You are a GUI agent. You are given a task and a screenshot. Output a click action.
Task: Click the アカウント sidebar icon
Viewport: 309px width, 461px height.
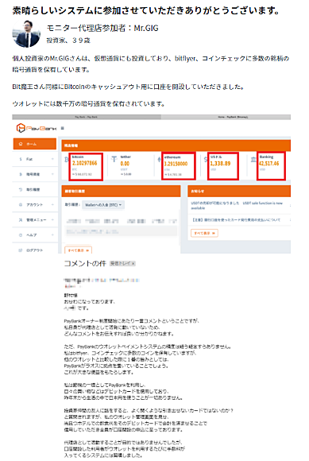[21, 204]
